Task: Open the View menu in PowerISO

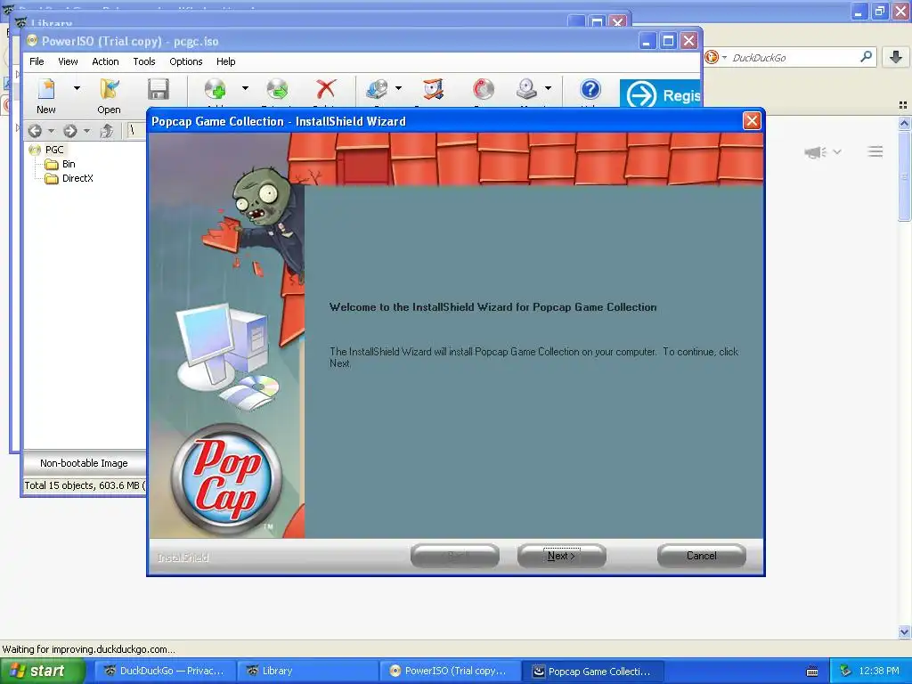Action: pos(68,61)
